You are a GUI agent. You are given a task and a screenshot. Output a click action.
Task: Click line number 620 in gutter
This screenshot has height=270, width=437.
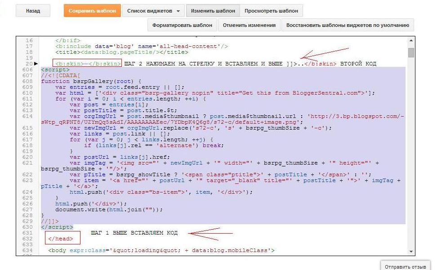tap(27, 157)
